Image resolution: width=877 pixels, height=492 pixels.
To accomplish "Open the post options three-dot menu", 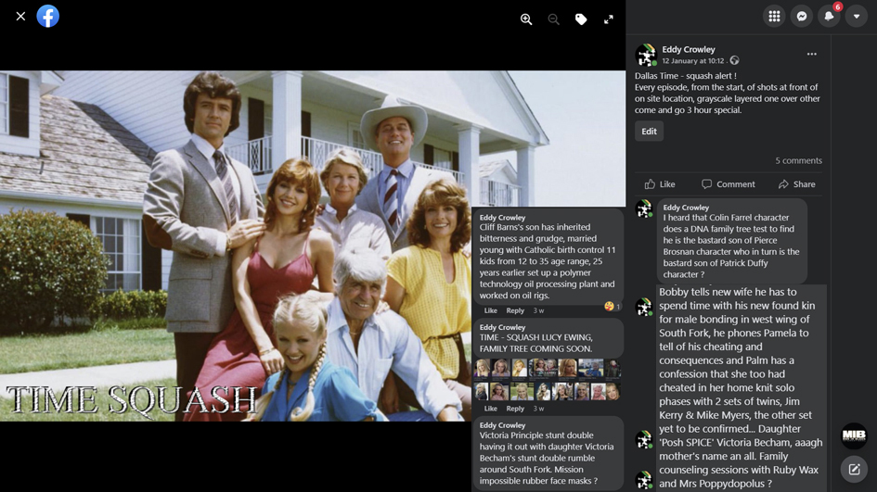I will 812,55.
